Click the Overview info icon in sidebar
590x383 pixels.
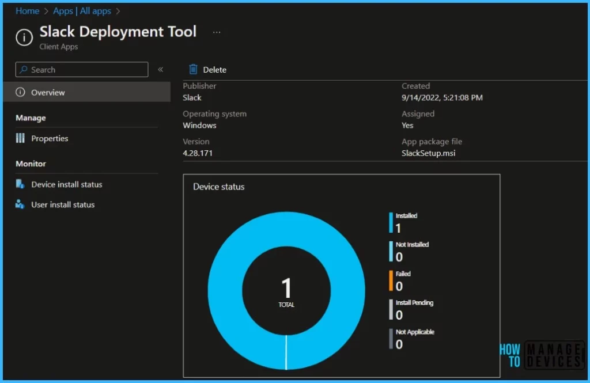pos(20,92)
